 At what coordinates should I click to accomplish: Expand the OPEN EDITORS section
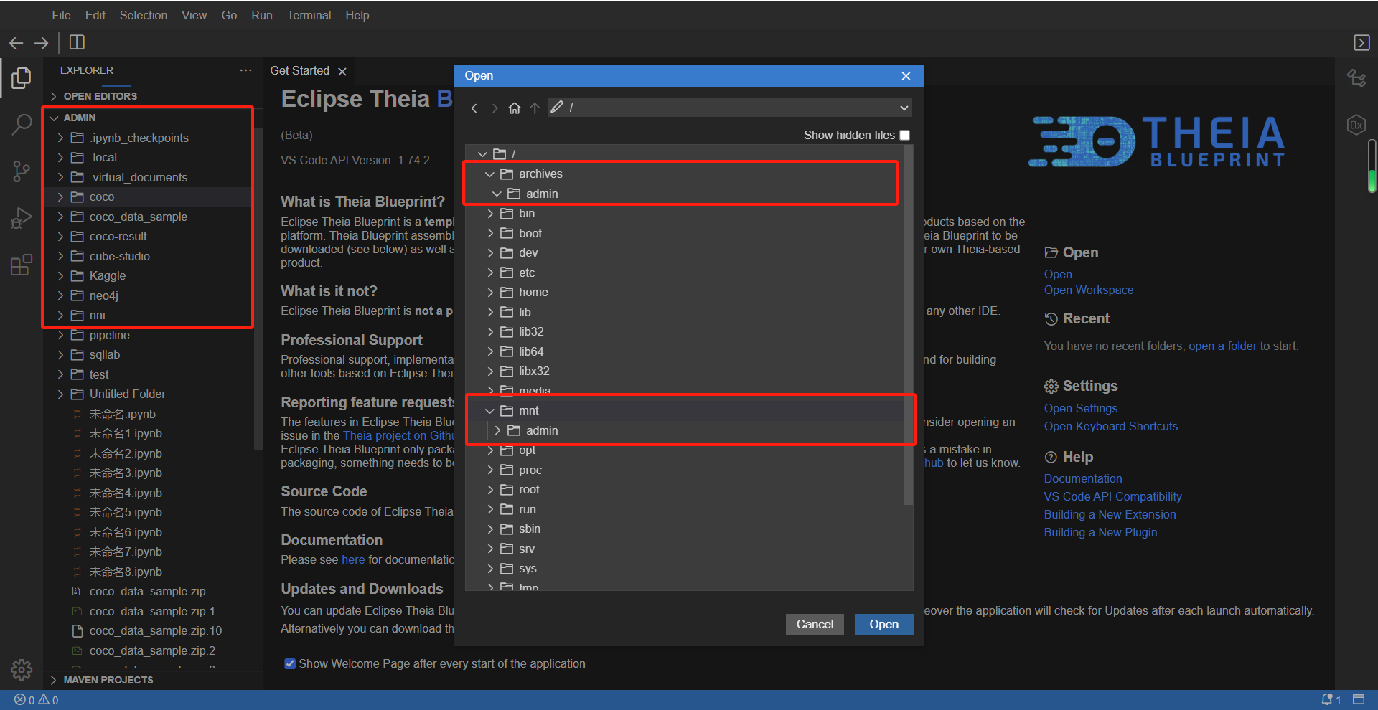click(x=53, y=96)
